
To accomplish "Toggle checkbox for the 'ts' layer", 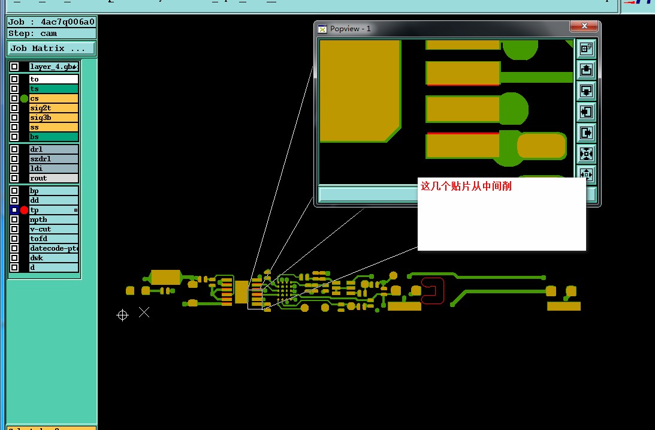I will click(14, 89).
